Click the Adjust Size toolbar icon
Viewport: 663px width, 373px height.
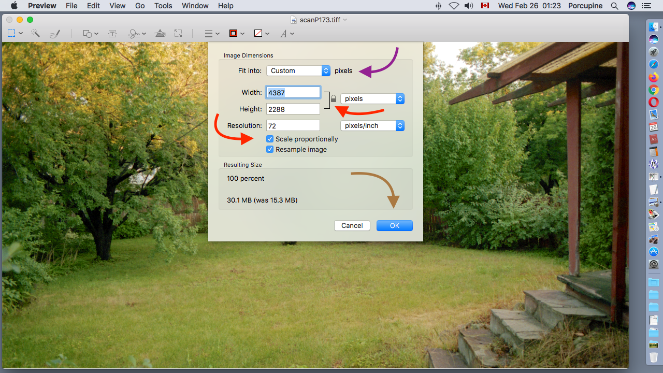tap(178, 33)
